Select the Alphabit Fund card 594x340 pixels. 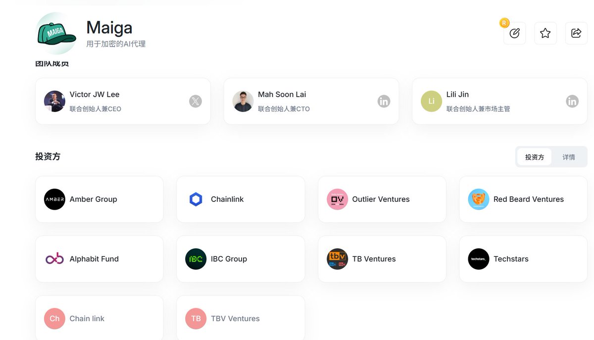point(99,259)
